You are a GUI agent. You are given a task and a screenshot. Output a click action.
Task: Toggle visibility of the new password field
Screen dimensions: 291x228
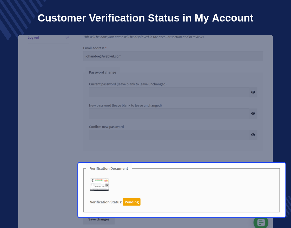click(x=253, y=113)
